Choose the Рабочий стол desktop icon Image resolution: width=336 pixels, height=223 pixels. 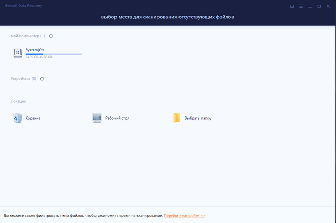pyautogui.click(x=97, y=118)
